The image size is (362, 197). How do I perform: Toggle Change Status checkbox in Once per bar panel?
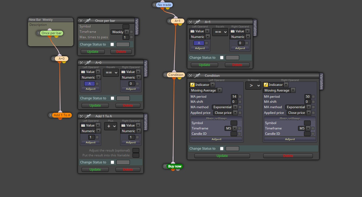point(112,44)
